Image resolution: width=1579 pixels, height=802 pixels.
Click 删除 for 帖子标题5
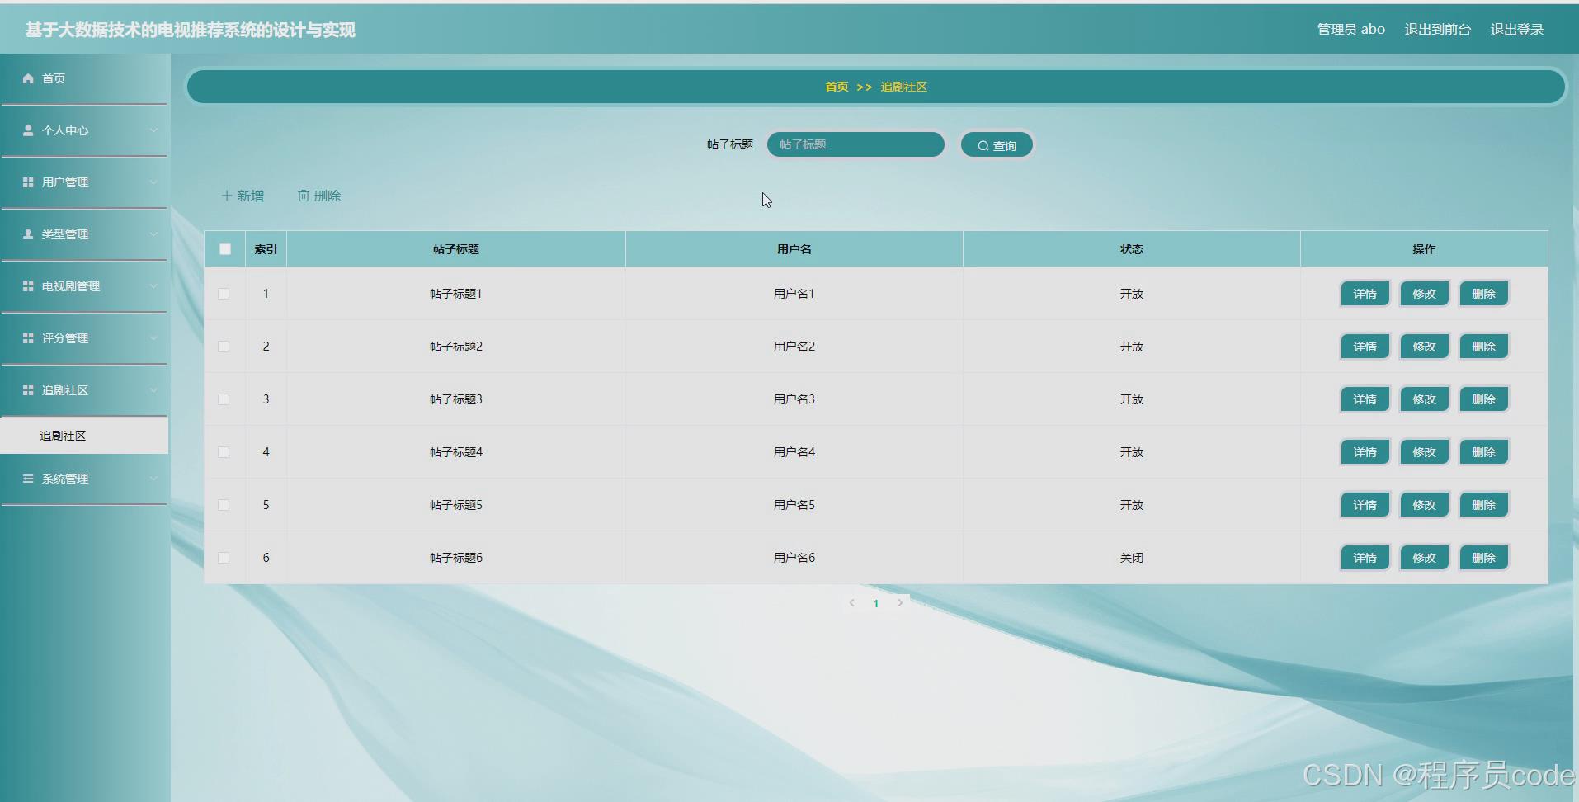(x=1483, y=505)
